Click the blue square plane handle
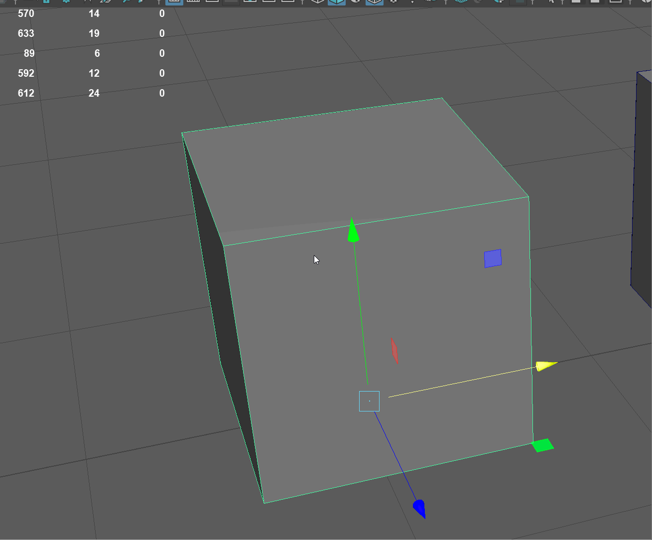Image resolution: width=652 pixels, height=540 pixels. (493, 259)
